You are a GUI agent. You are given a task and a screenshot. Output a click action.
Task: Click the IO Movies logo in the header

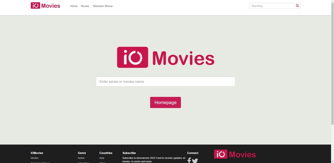(45, 6)
